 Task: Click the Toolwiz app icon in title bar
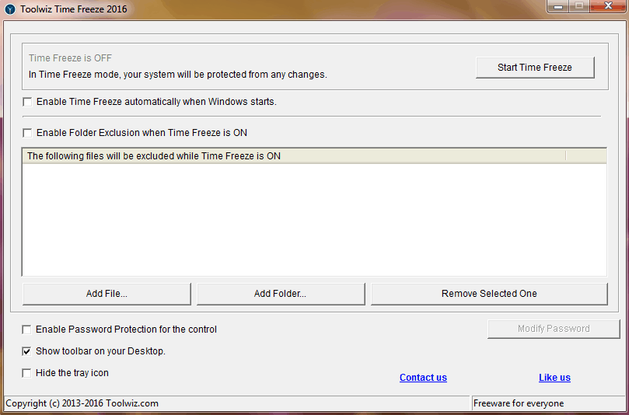tap(10, 9)
